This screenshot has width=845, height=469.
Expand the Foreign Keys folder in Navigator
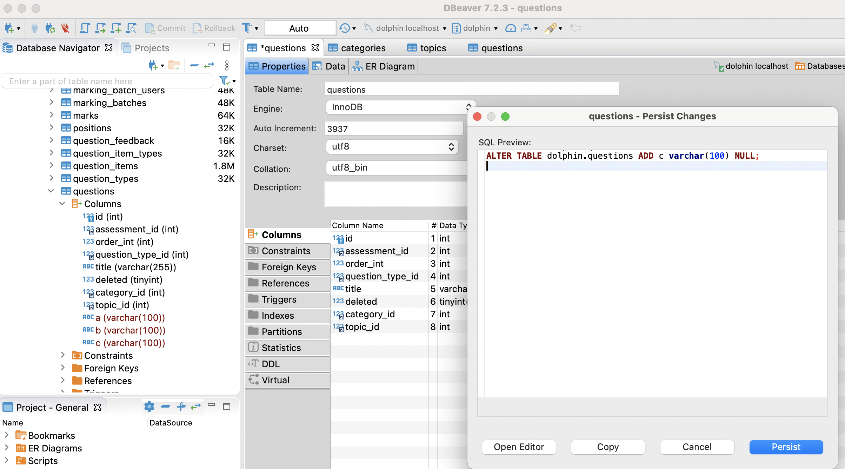click(63, 368)
